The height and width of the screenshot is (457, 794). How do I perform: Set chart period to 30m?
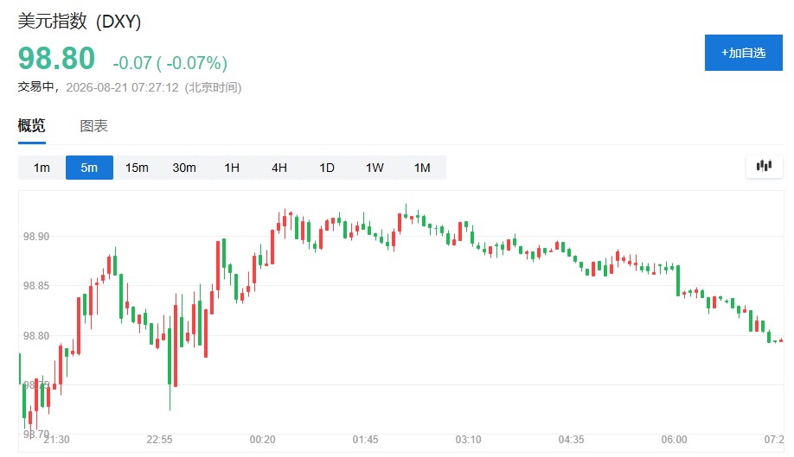pyautogui.click(x=184, y=168)
